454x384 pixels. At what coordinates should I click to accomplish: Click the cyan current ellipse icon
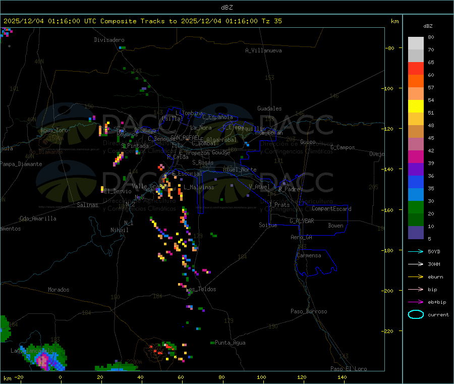tap(416, 314)
